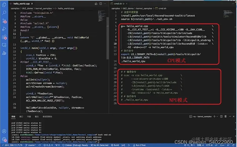The height and width of the screenshot is (147, 237).
Task: Click the minimap of hello_world.cpp editor
Action: click(x=102, y=16)
